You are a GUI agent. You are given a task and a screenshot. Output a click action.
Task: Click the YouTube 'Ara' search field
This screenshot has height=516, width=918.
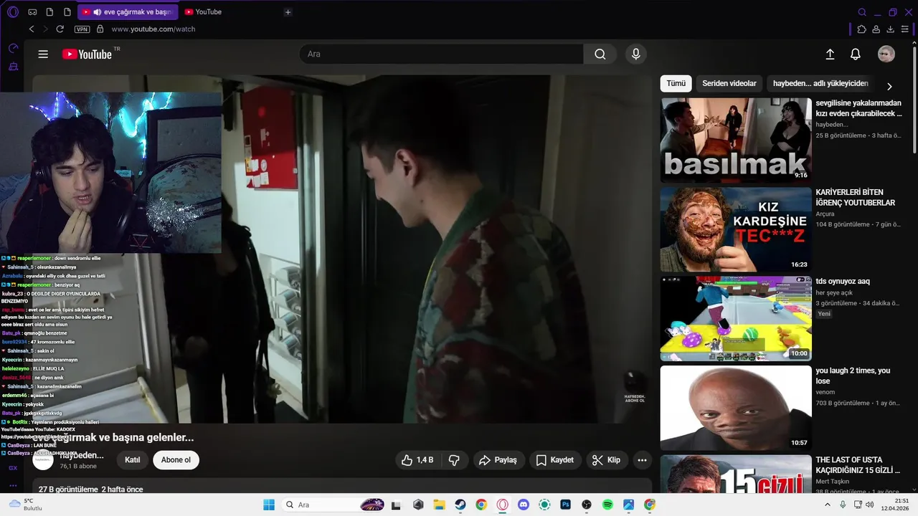click(441, 54)
